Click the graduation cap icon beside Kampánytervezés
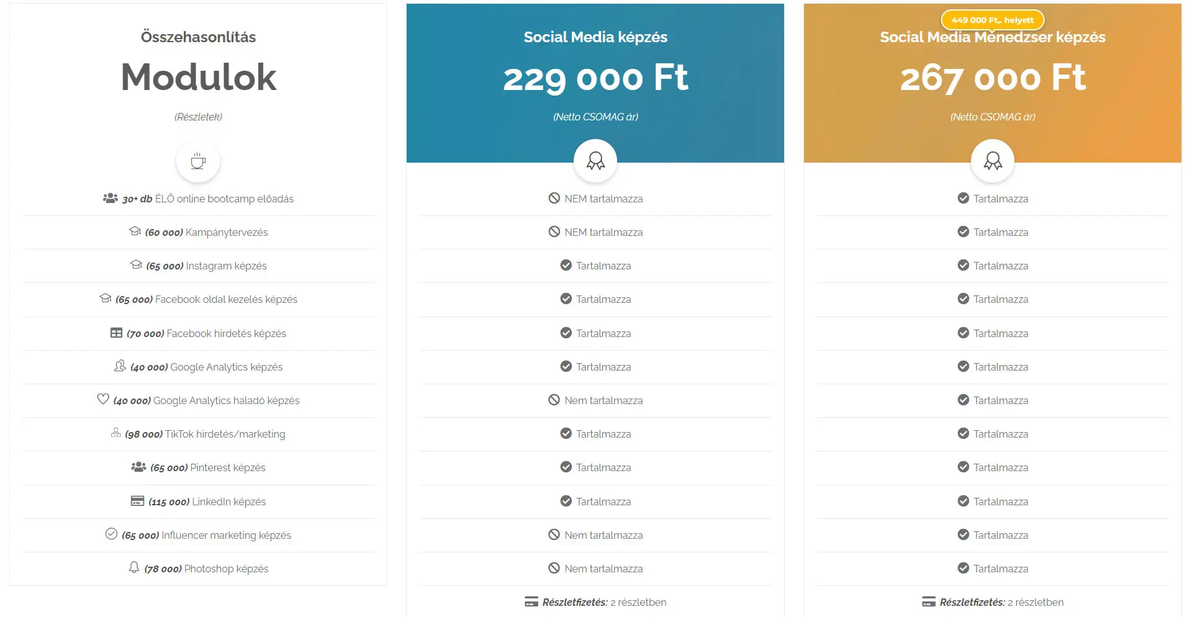Screen dimensions: 1192x617 click(135, 232)
